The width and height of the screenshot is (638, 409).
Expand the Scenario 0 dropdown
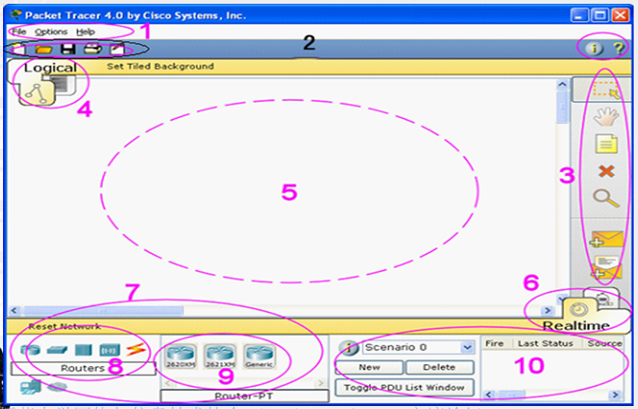468,347
